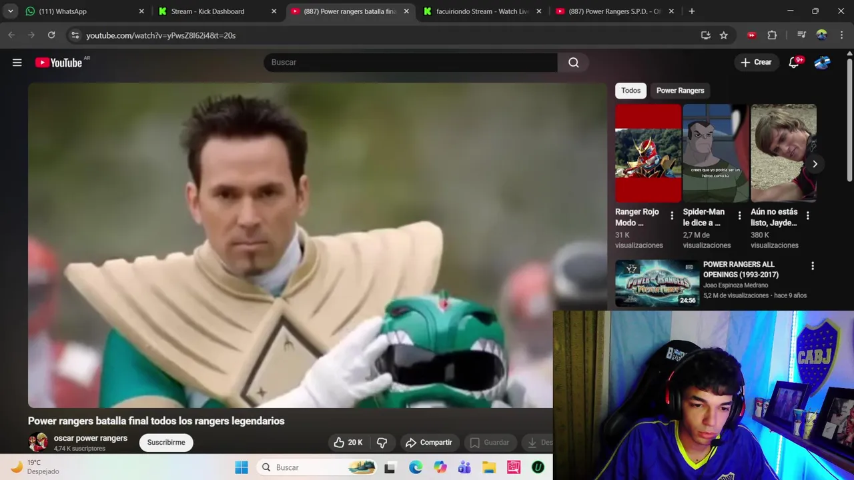Click the YouTube page vertical scrollbar

coord(849,120)
